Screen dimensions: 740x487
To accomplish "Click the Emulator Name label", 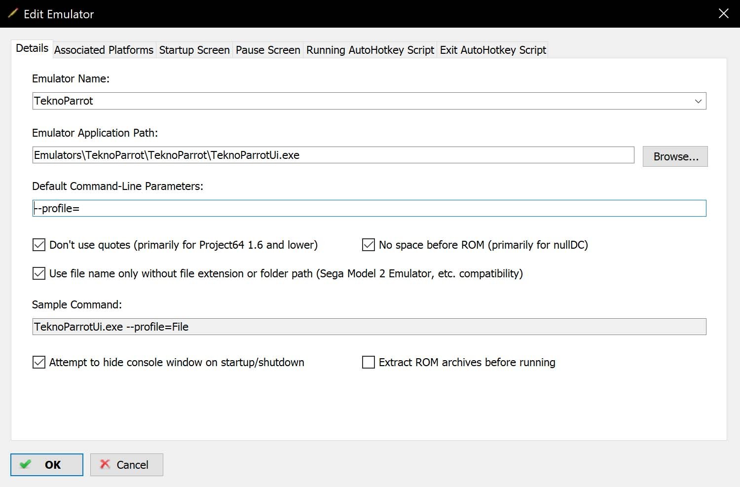I will pos(71,78).
